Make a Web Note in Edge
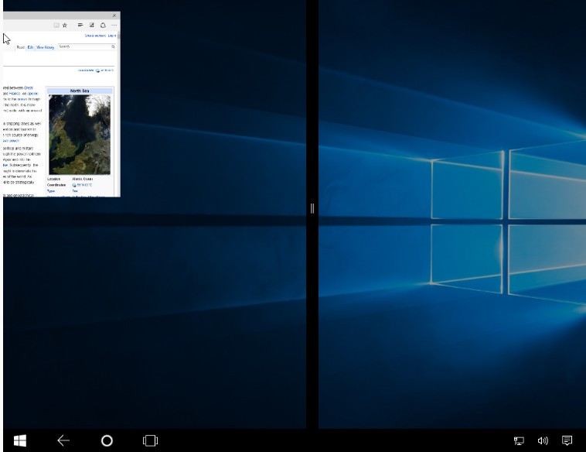The image size is (586, 452). [x=92, y=25]
